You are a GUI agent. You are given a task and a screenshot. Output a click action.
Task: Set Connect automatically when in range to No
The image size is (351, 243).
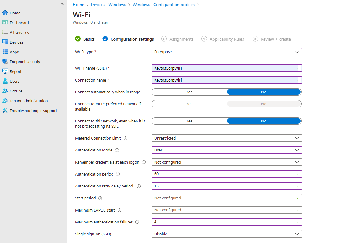click(264, 92)
